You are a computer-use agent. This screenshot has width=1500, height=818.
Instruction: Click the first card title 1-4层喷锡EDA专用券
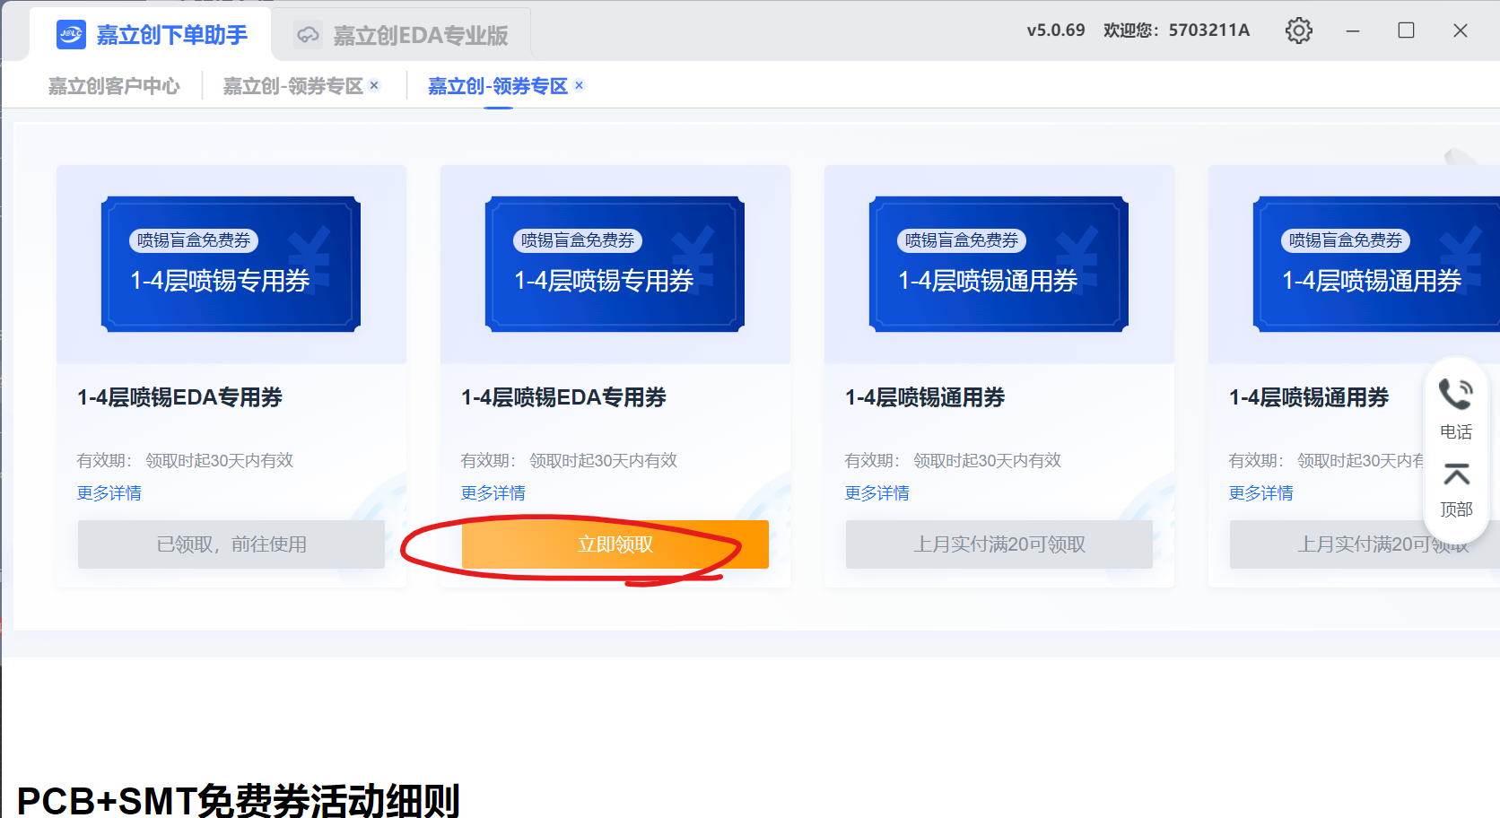(x=179, y=397)
